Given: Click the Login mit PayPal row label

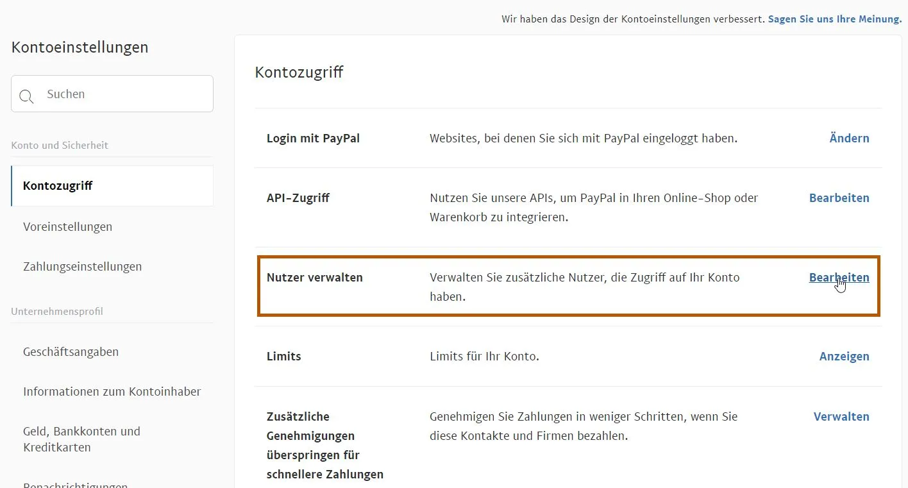Looking at the screenshot, I should point(313,138).
